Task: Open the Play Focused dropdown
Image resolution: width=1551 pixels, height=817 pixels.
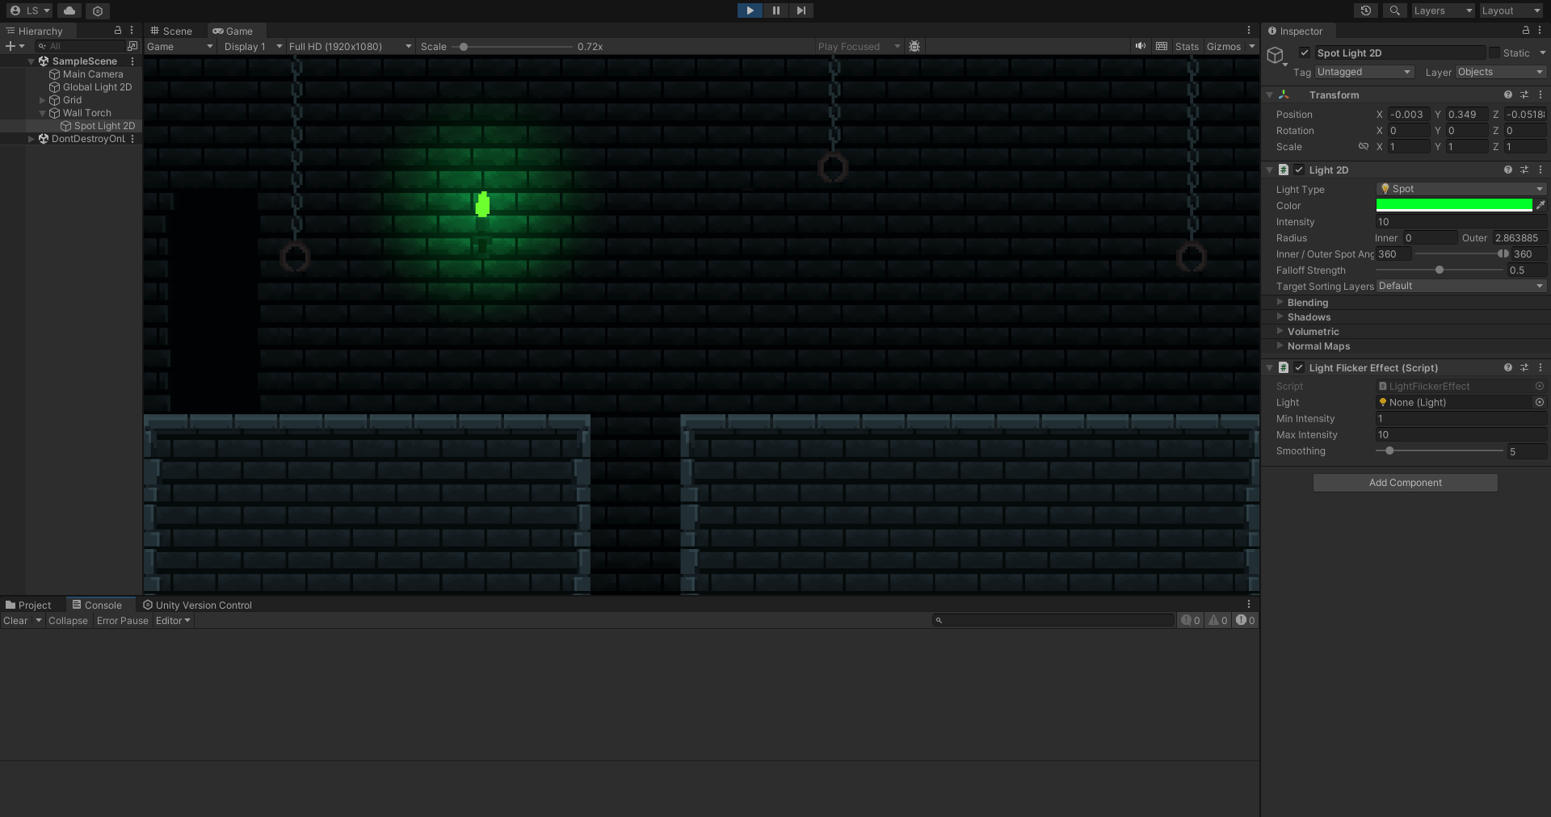Action: [x=858, y=47]
